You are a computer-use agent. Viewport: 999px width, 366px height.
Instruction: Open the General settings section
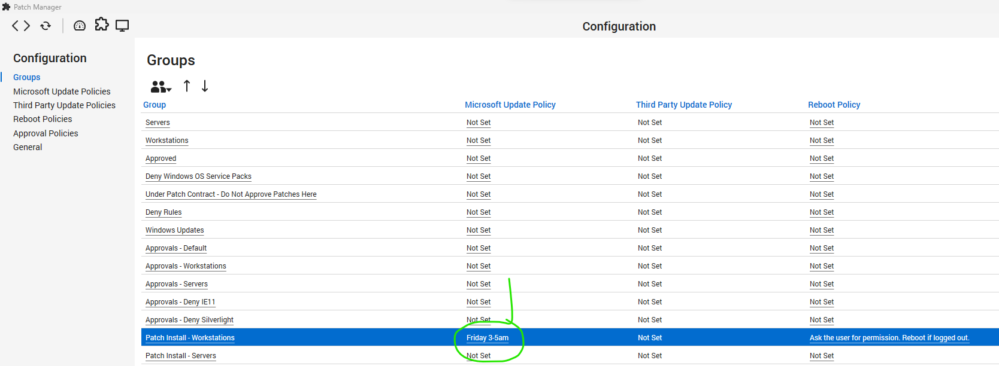click(28, 147)
